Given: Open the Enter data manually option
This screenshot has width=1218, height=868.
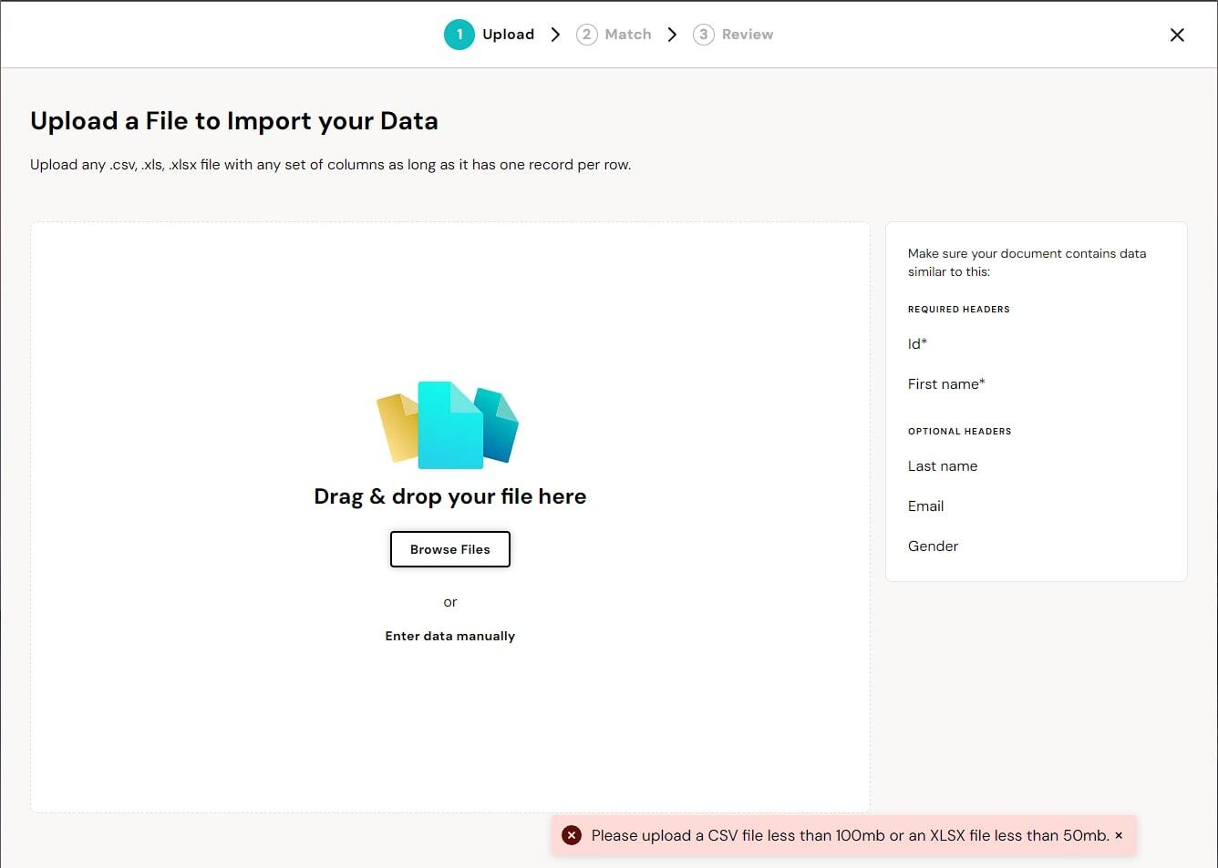Looking at the screenshot, I should click(449, 636).
